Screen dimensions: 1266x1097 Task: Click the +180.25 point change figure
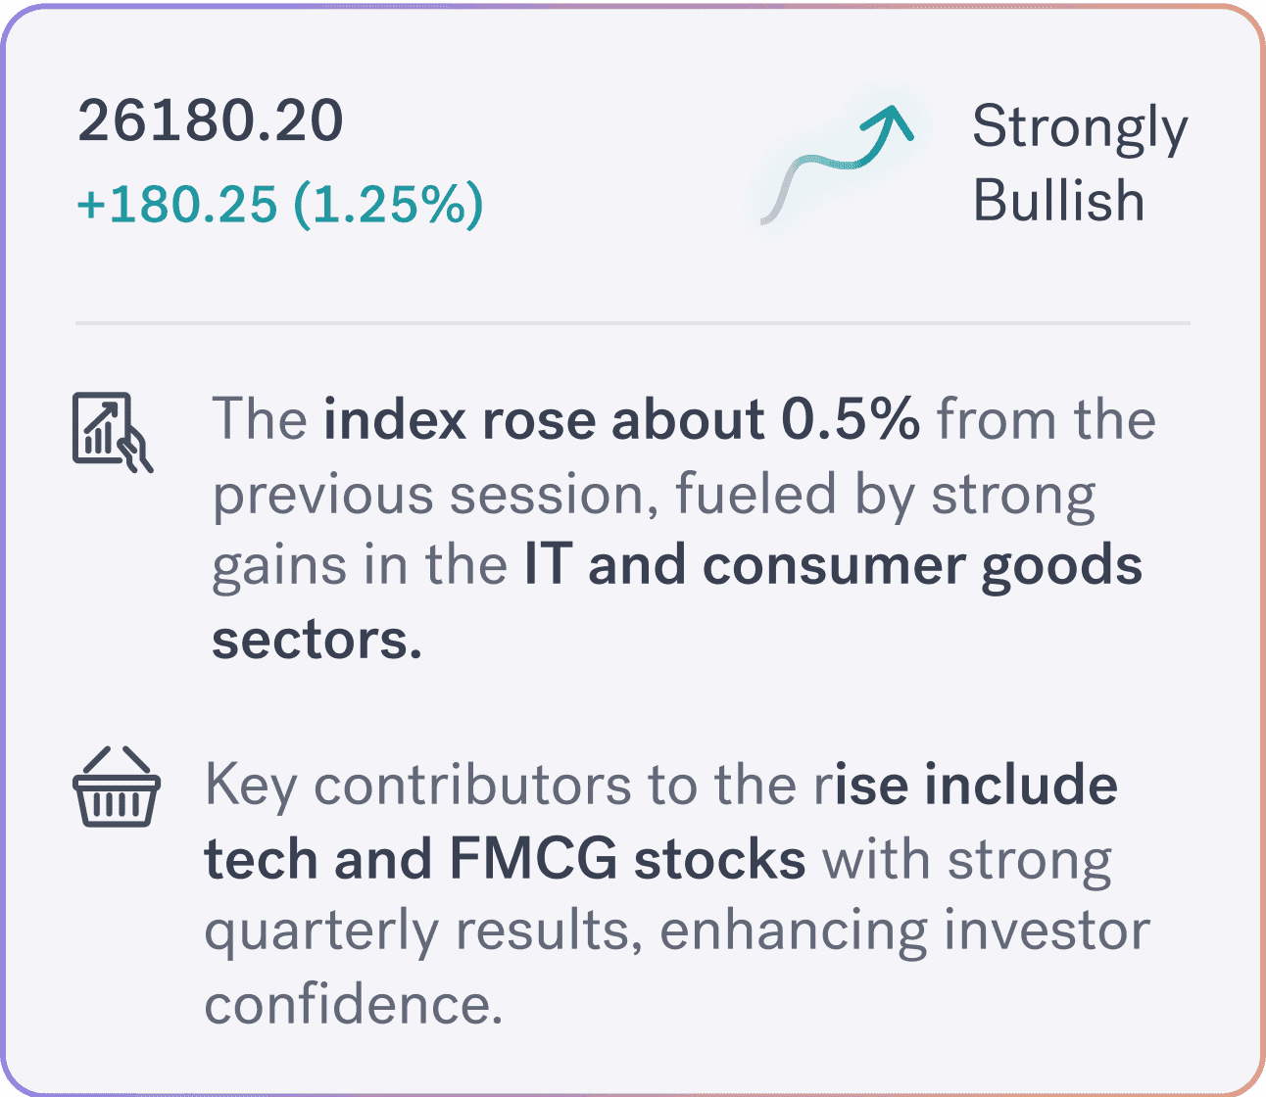pyautogui.click(x=177, y=205)
